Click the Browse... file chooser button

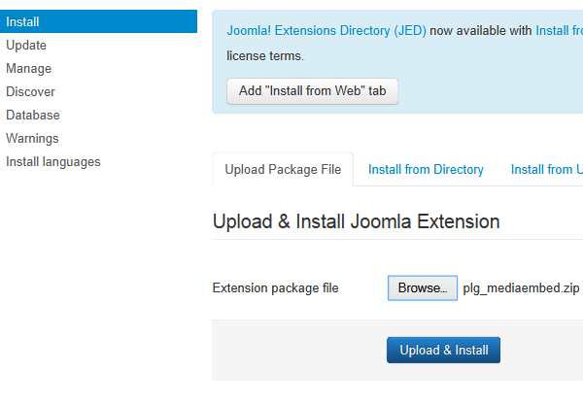[x=423, y=288]
